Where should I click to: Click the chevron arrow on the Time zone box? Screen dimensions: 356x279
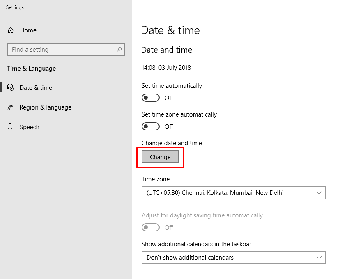(x=319, y=193)
